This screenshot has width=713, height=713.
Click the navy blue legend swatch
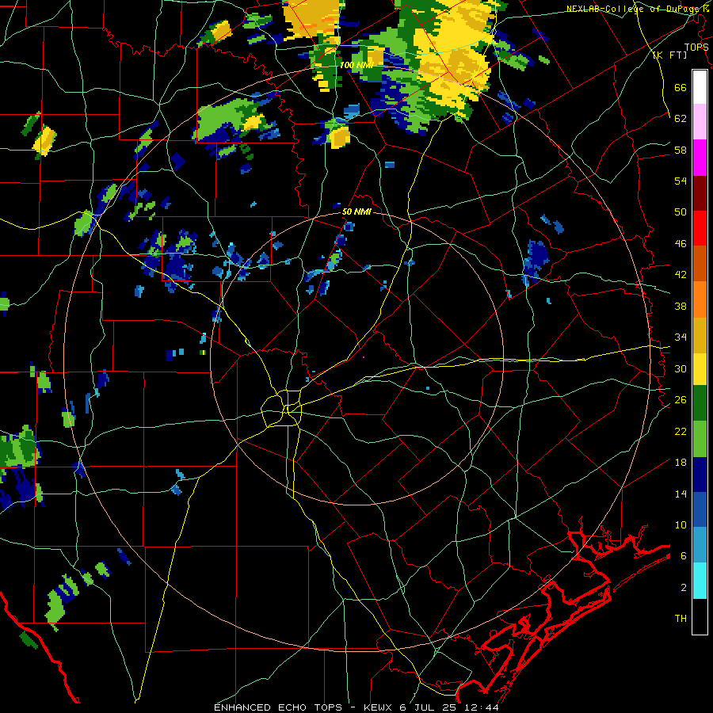[x=700, y=475]
